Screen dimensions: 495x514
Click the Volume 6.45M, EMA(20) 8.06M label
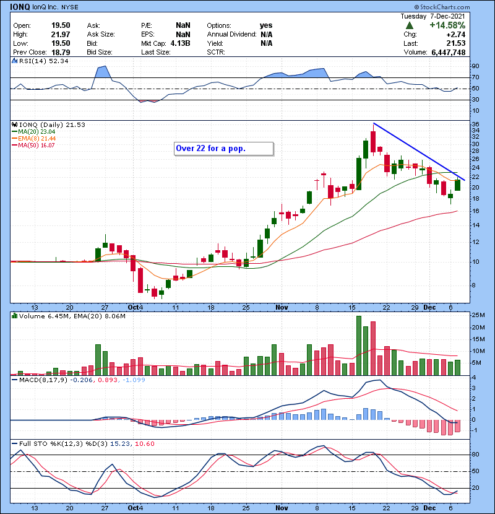[x=72, y=316]
